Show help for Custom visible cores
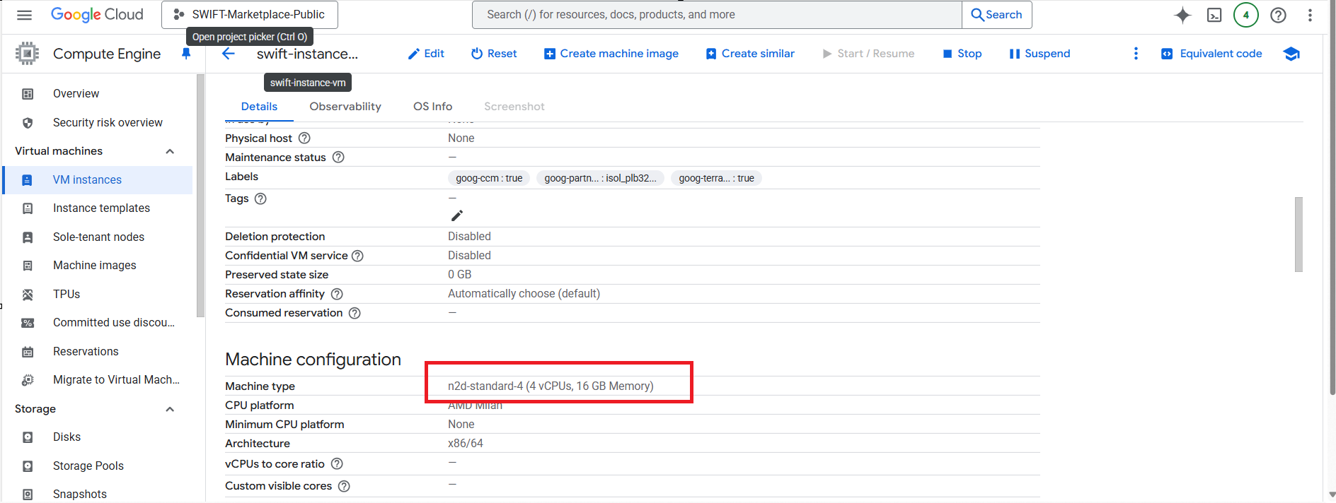This screenshot has height=503, width=1336. (344, 486)
